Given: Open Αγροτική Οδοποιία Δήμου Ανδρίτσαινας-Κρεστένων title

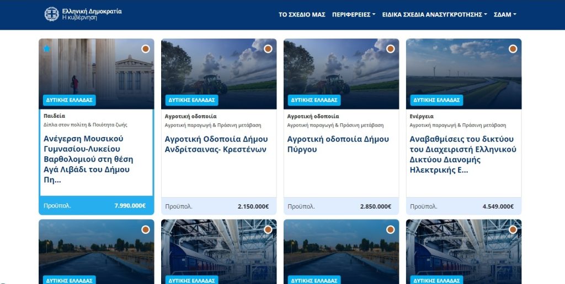Looking at the screenshot, I should point(216,144).
